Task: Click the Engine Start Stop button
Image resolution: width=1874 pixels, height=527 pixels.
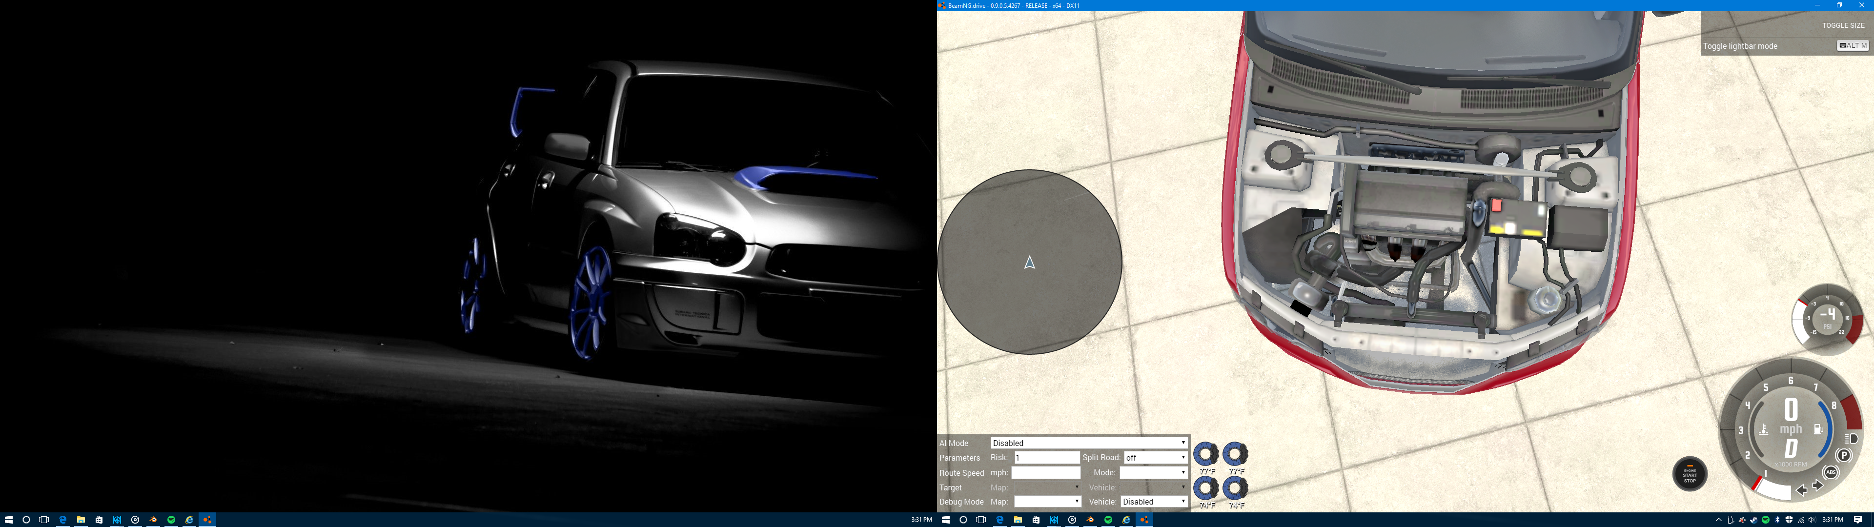Action: pos(1689,474)
